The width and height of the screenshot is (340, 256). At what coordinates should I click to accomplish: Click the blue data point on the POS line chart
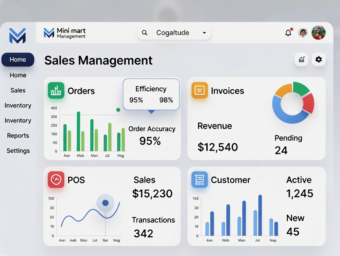105,203
